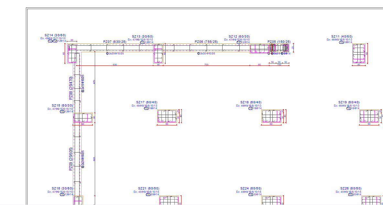Click the SZ12 (60/30) column cross-section
The image size is (383, 205).
point(259,49)
